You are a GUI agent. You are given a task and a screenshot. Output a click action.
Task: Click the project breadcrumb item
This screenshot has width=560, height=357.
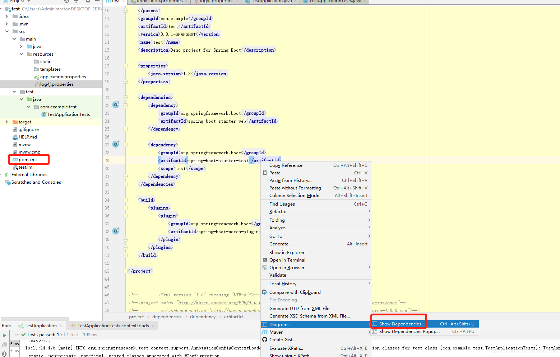[x=136, y=317]
